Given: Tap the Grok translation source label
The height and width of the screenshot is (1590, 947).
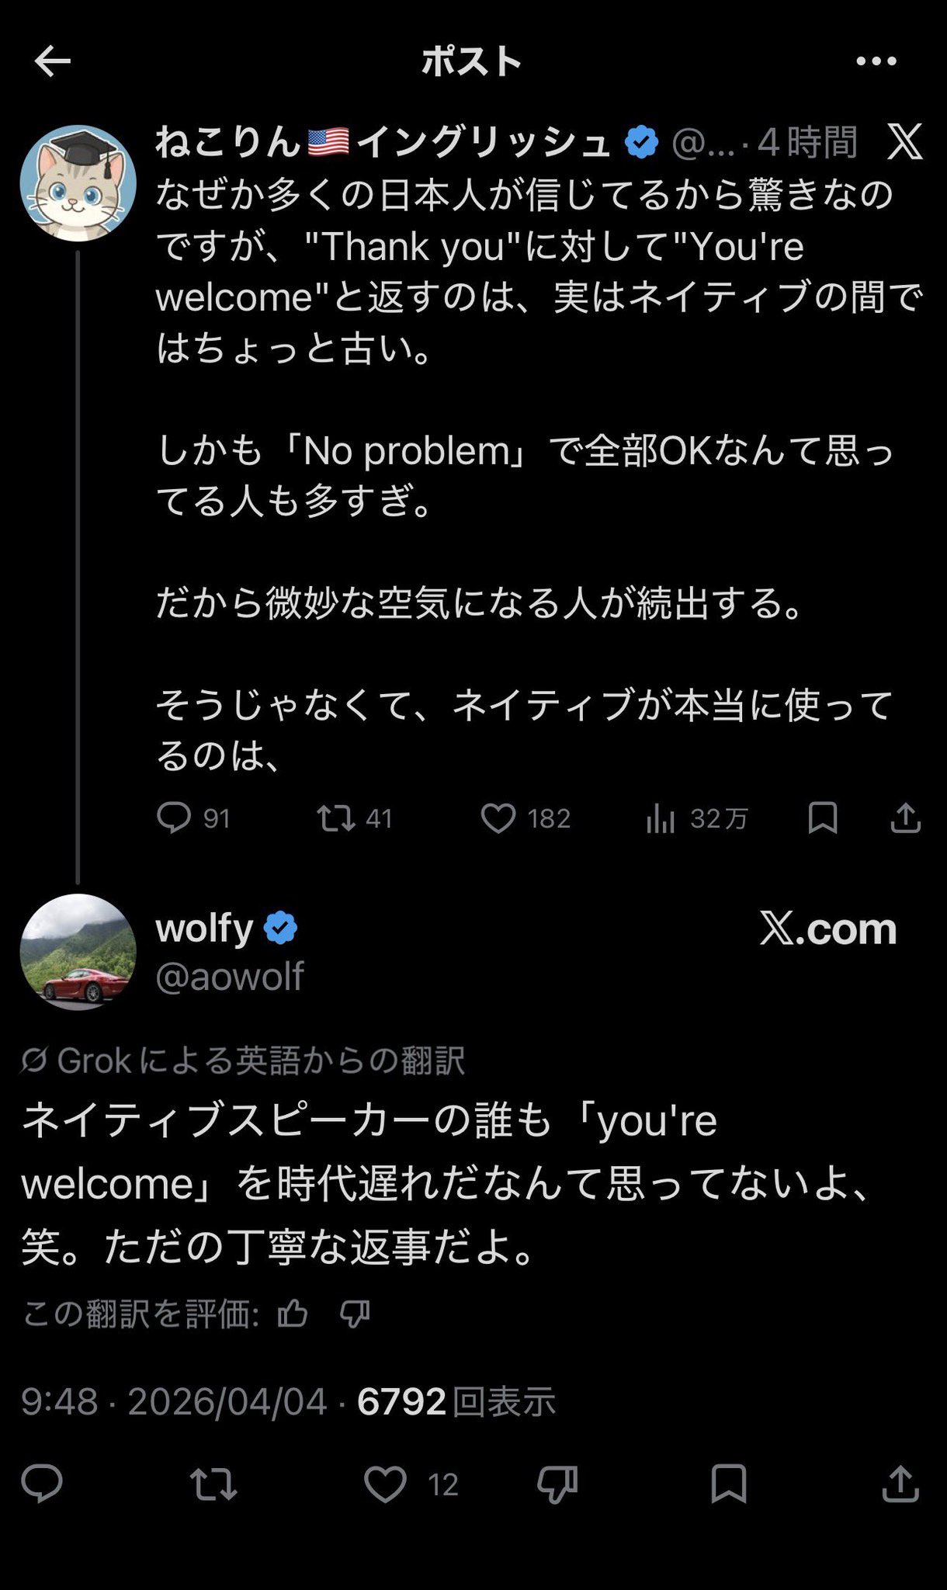Looking at the screenshot, I should [x=244, y=1061].
